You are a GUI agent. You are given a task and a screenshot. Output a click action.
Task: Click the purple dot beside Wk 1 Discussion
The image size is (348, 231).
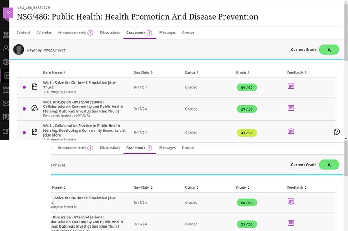pos(24,109)
